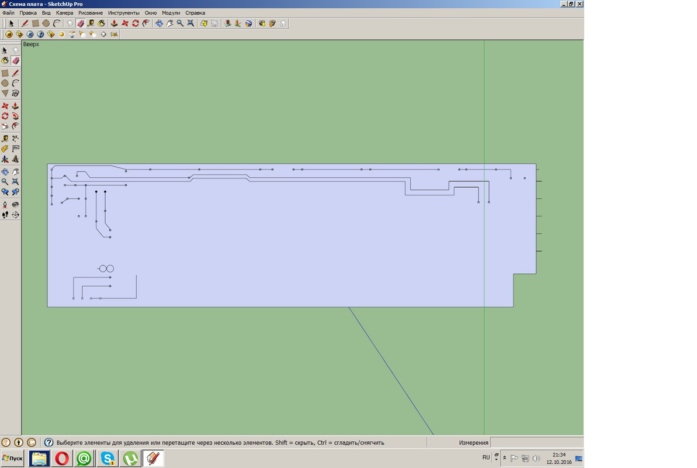Image resolution: width=697 pixels, height=468 pixels.
Task: Toggle the Instructor help icon in status bar
Action: click(x=49, y=443)
